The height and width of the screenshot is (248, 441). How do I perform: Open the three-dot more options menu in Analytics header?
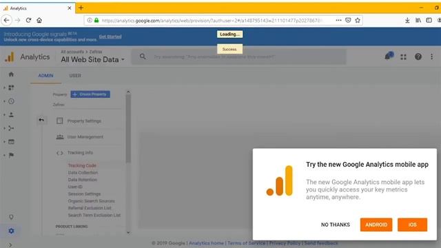point(432,56)
